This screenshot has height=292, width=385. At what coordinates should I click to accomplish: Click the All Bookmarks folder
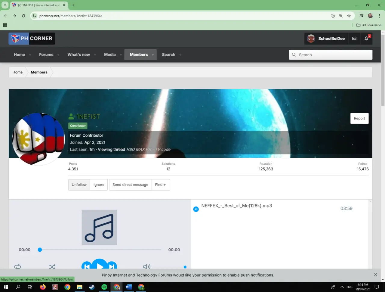[369, 25]
